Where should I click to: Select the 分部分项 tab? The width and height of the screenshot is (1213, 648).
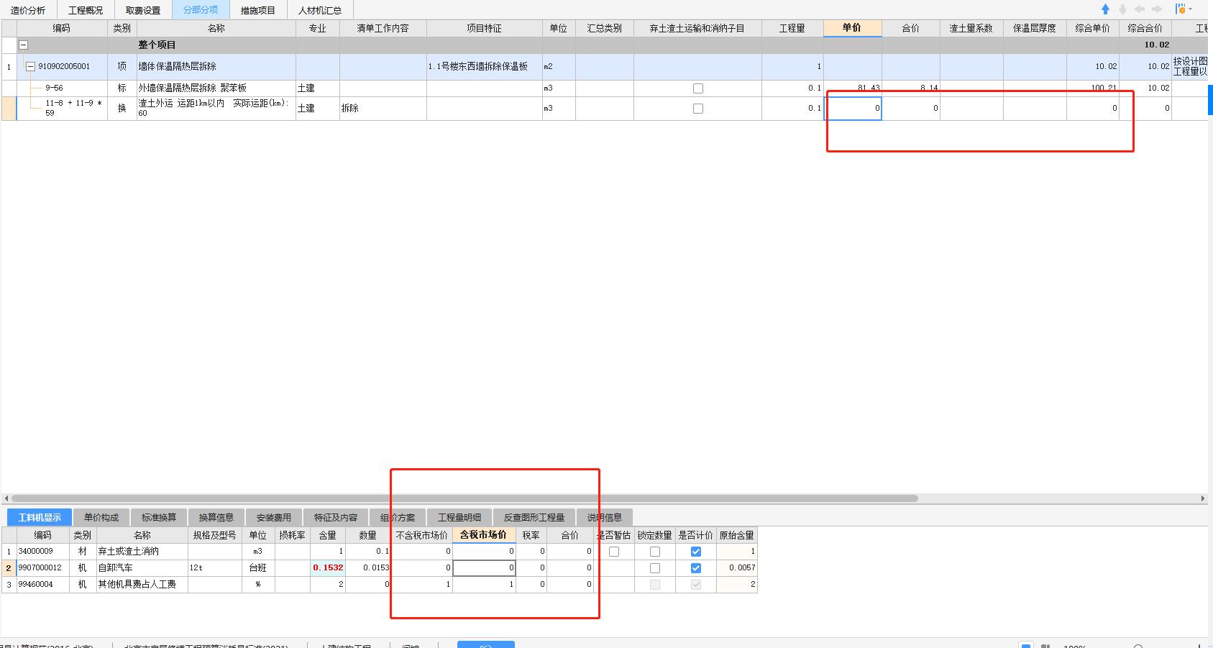(x=201, y=10)
